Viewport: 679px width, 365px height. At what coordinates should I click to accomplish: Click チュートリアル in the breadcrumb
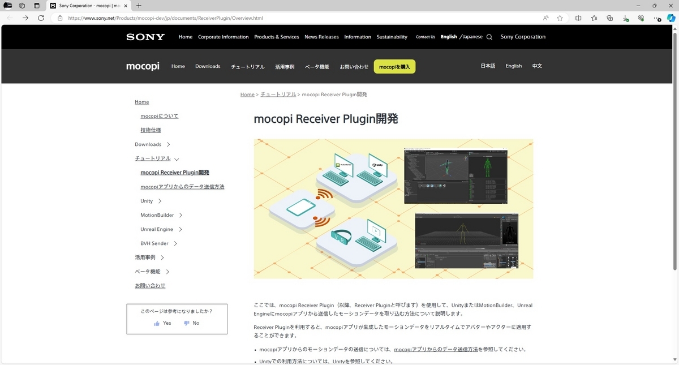click(x=278, y=95)
